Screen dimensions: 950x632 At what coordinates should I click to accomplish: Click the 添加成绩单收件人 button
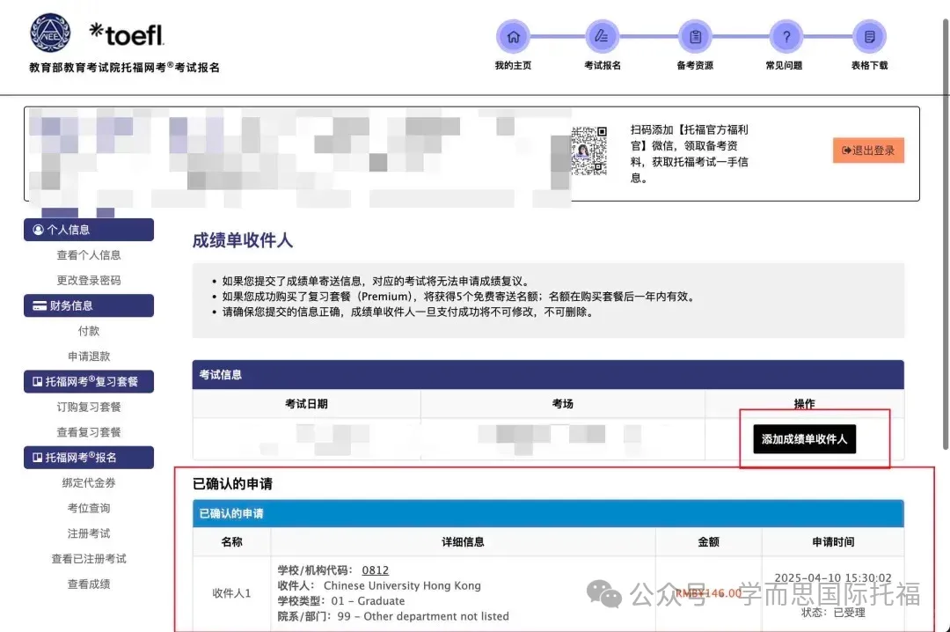tap(803, 438)
